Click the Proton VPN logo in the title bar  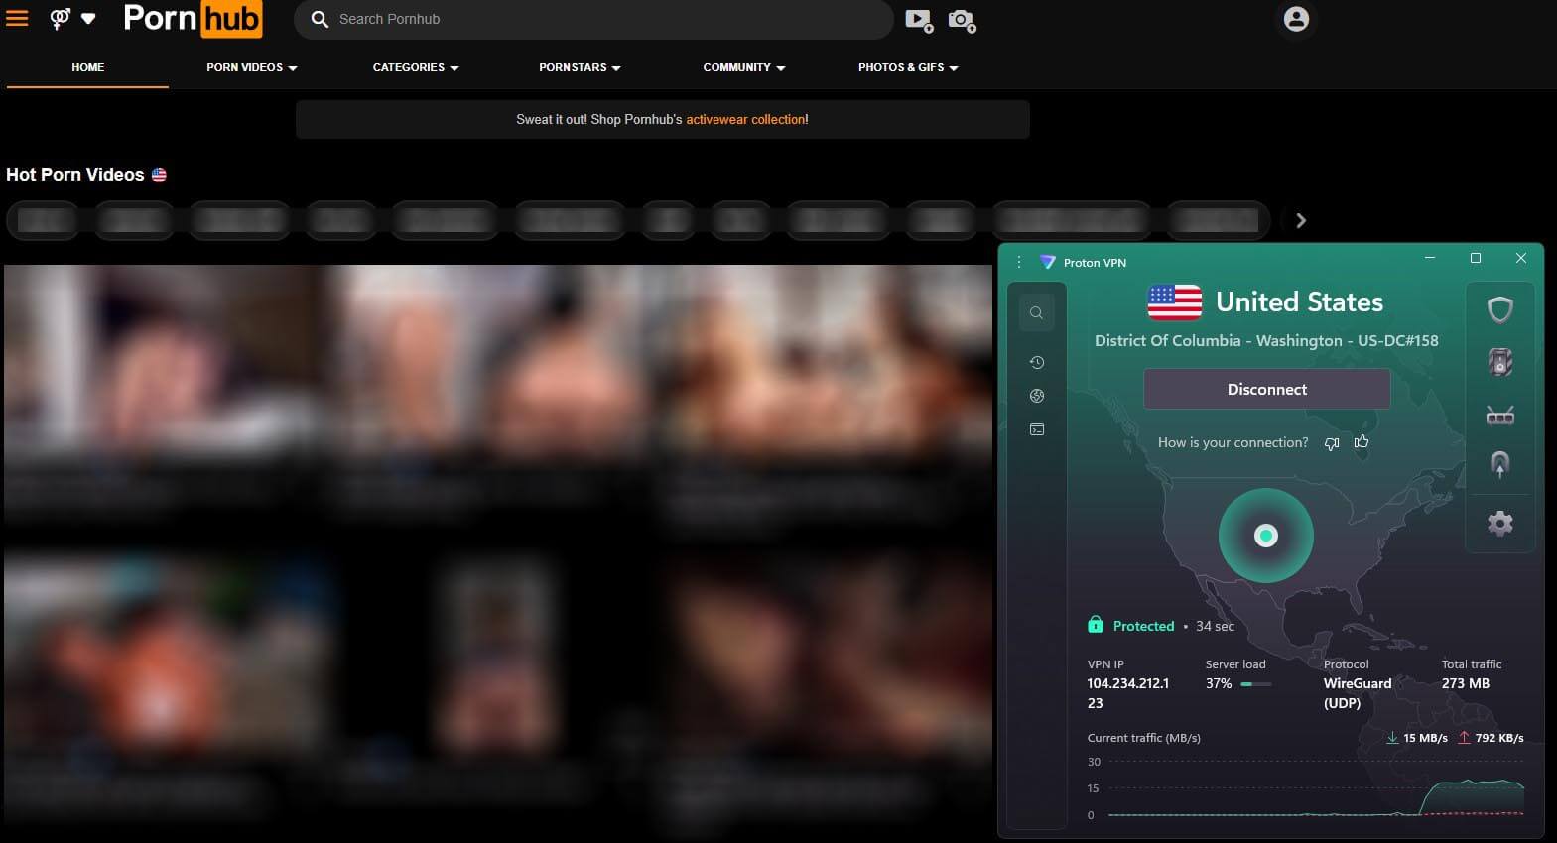(1047, 262)
